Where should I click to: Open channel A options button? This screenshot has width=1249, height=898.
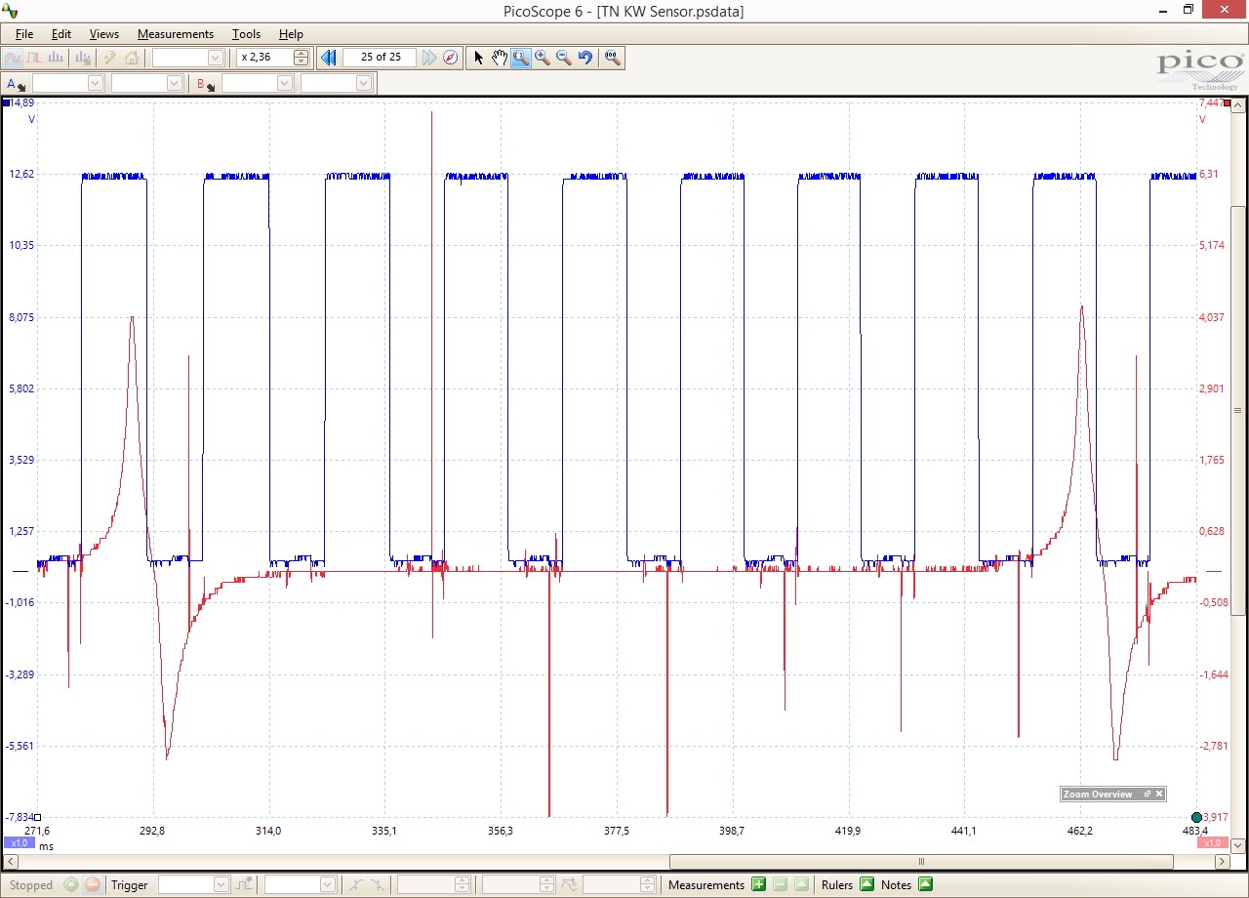pos(16,84)
